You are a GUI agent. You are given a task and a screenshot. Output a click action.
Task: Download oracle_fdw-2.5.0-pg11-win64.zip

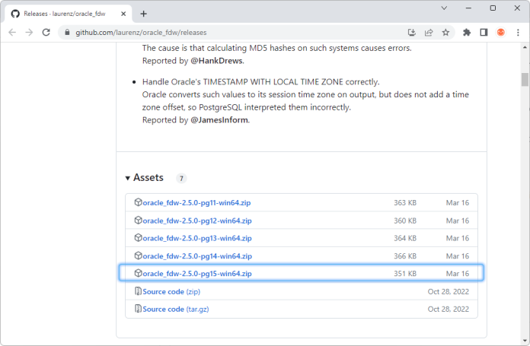[196, 203]
